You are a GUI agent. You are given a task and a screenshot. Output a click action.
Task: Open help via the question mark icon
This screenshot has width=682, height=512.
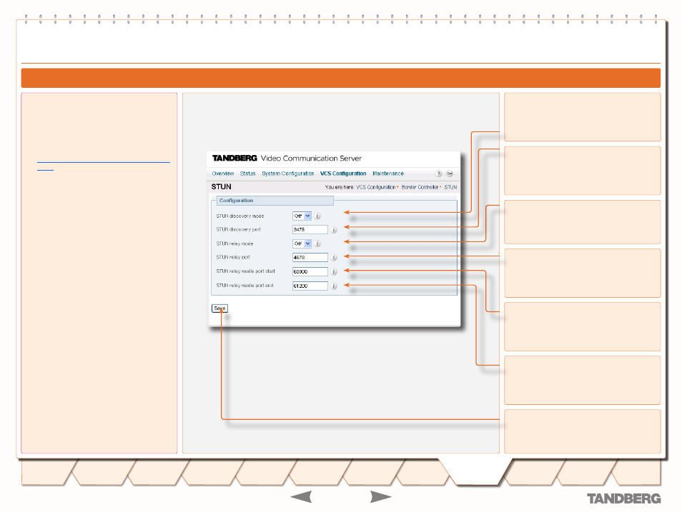(x=438, y=174)
